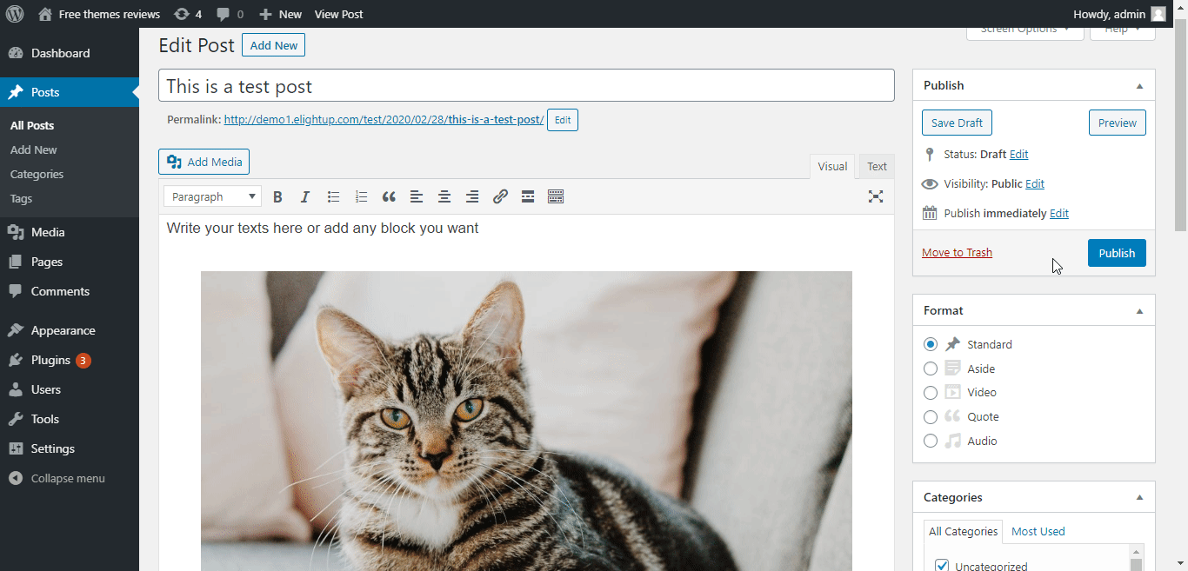
Task: Switch to the Visual editor tab
Action: point(832,166)
